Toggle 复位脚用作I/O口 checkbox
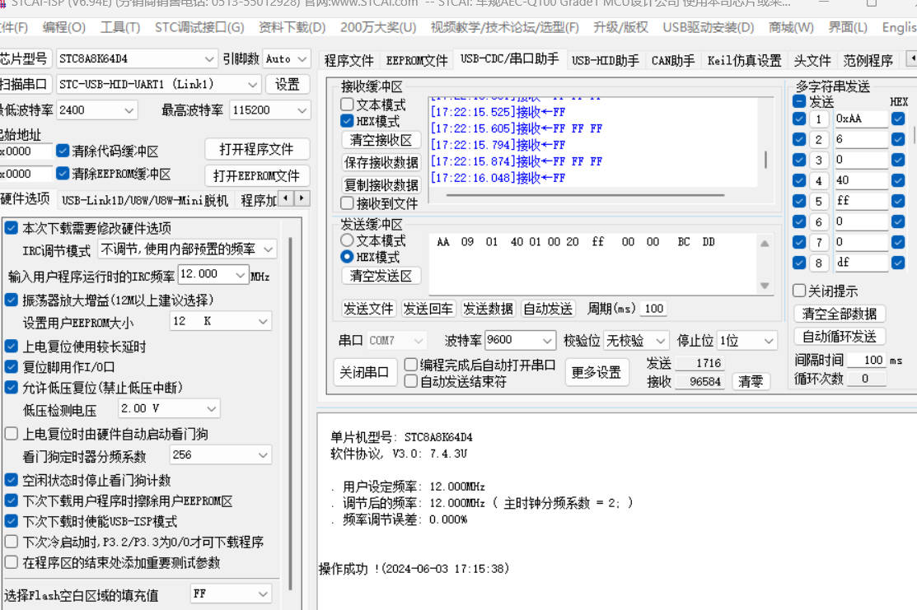The width and height of the screenshot is (917, 610). point(11,366)
